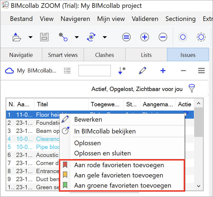Image resolution: width=213 pixels, height=197 pixels.
Task: Click the scroll up arrow of issue list
Action: [198, 103]
